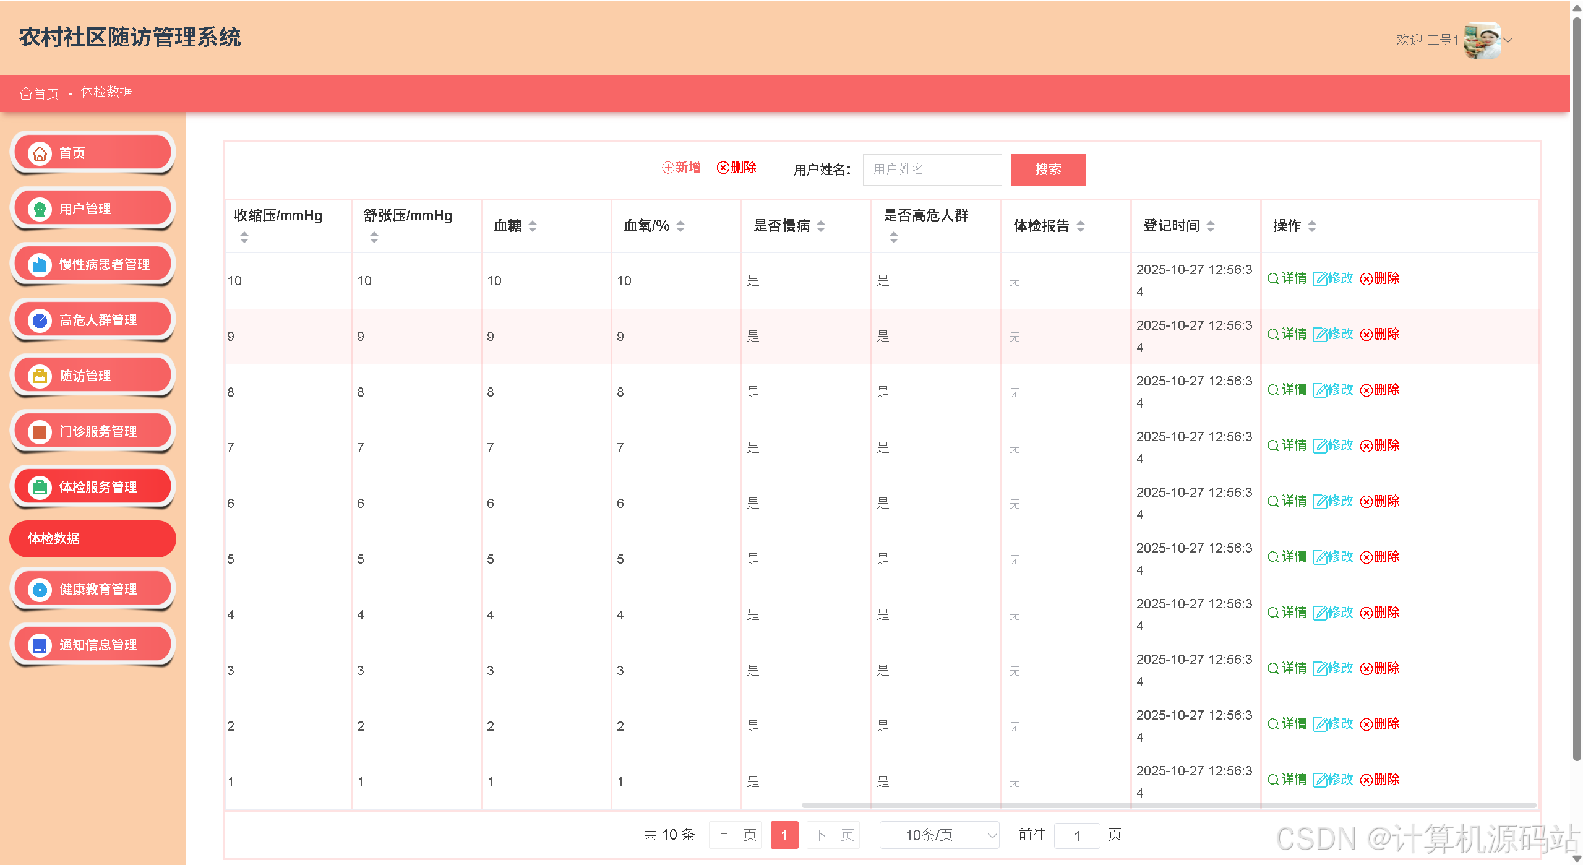This screenshot has height=865, width=1583.
Task: Click 修改 text in row 2
Action: [1341, 724]
